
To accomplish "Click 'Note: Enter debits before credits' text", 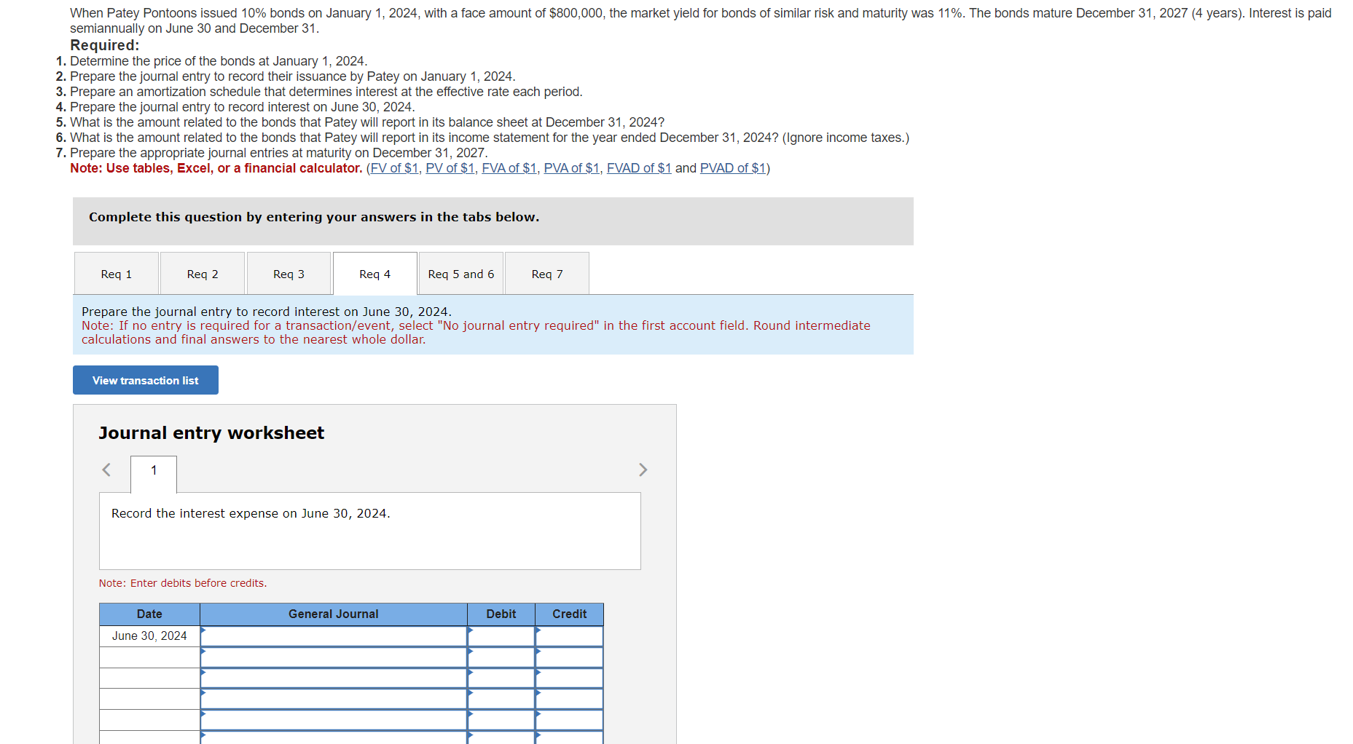I will click(x=183, y=583).
